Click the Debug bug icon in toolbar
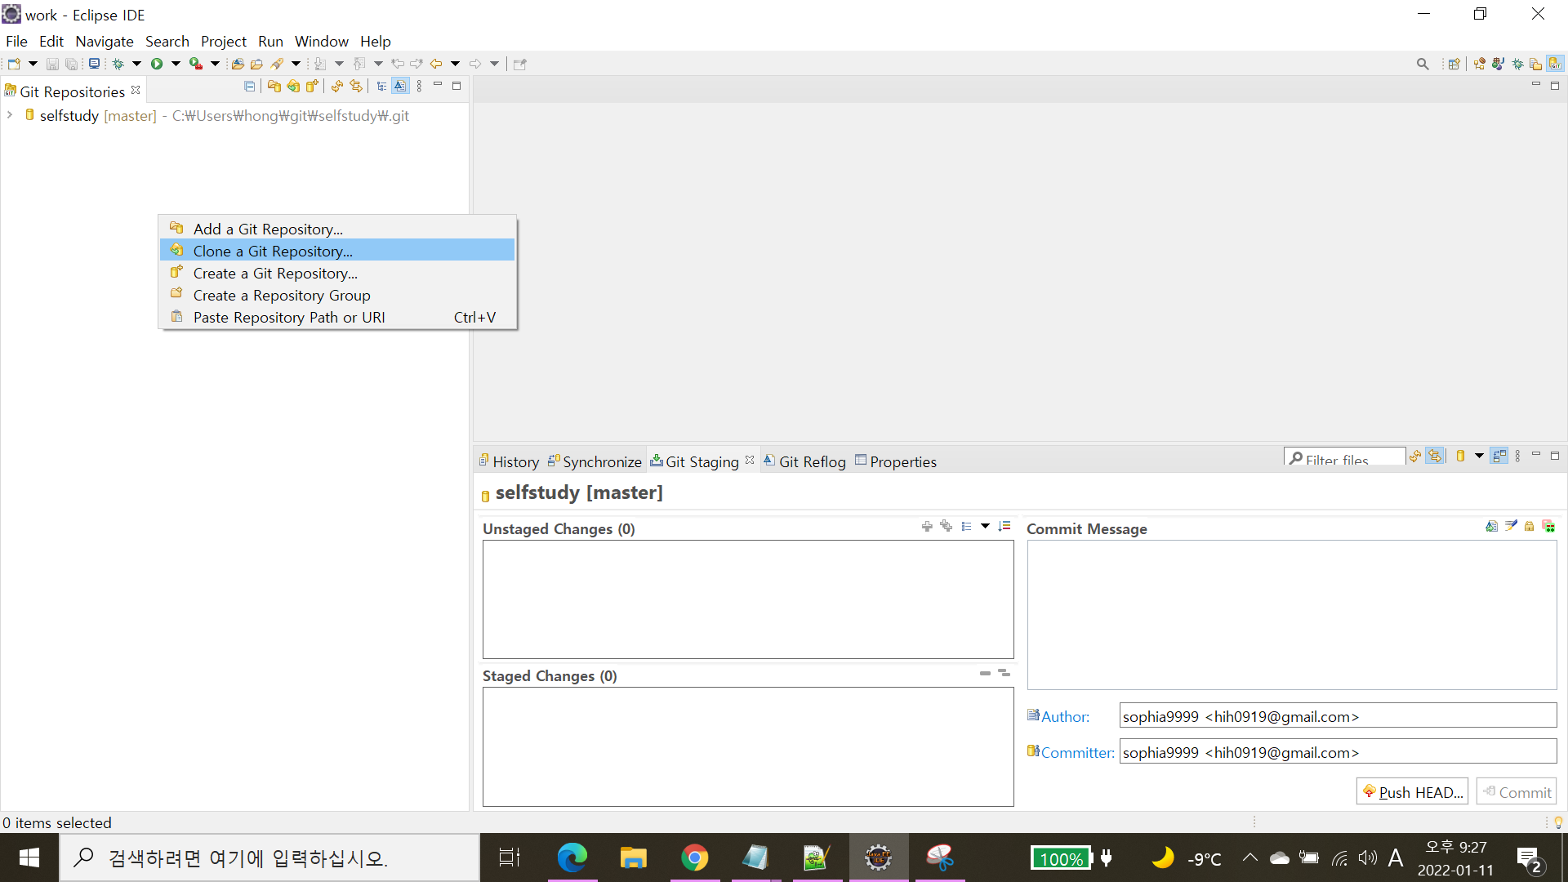The image size is (1568, 882). tap(118, 64)
